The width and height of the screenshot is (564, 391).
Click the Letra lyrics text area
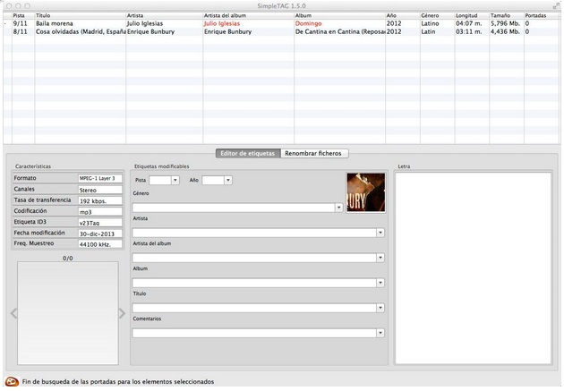[474, 268]
